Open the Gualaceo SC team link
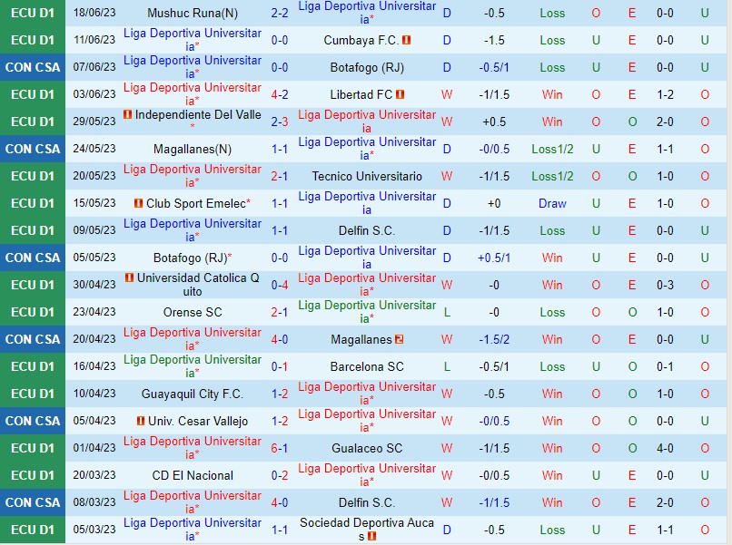 pos(367,449)
